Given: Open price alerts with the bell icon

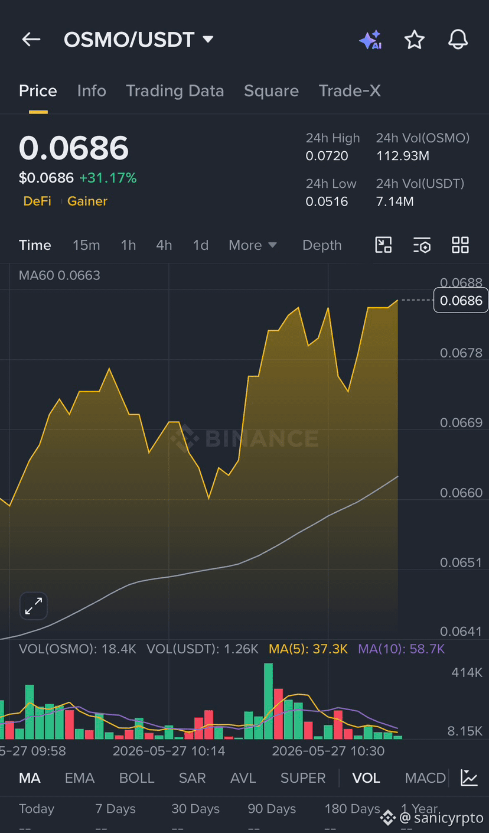Looking at the screenshot, I should pyautogui.click(x=458, y=40).
